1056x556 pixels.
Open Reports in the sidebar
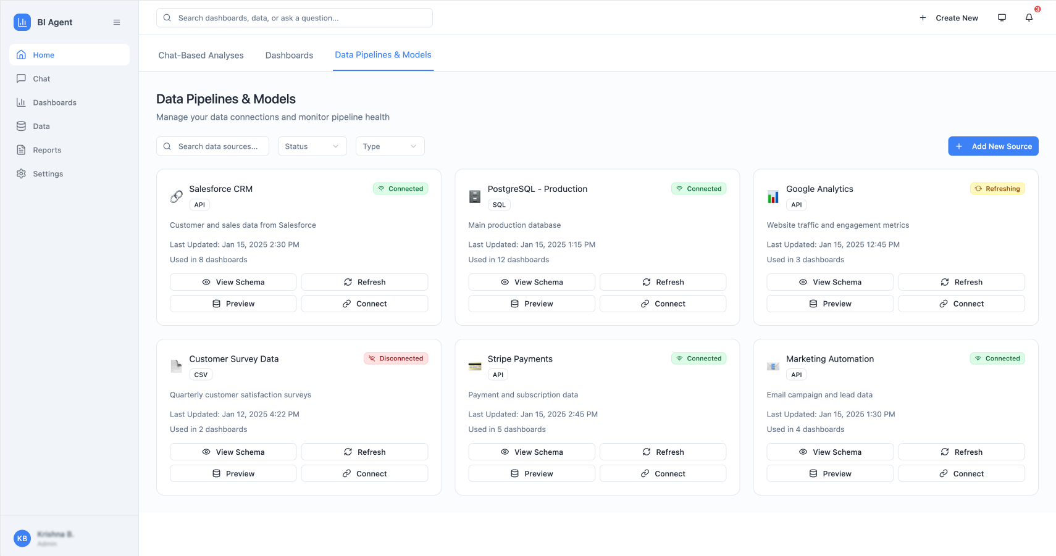coord(47,150)
